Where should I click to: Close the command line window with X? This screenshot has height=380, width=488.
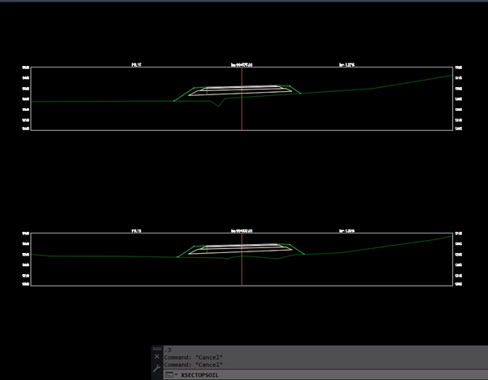(x=157, y=356)
